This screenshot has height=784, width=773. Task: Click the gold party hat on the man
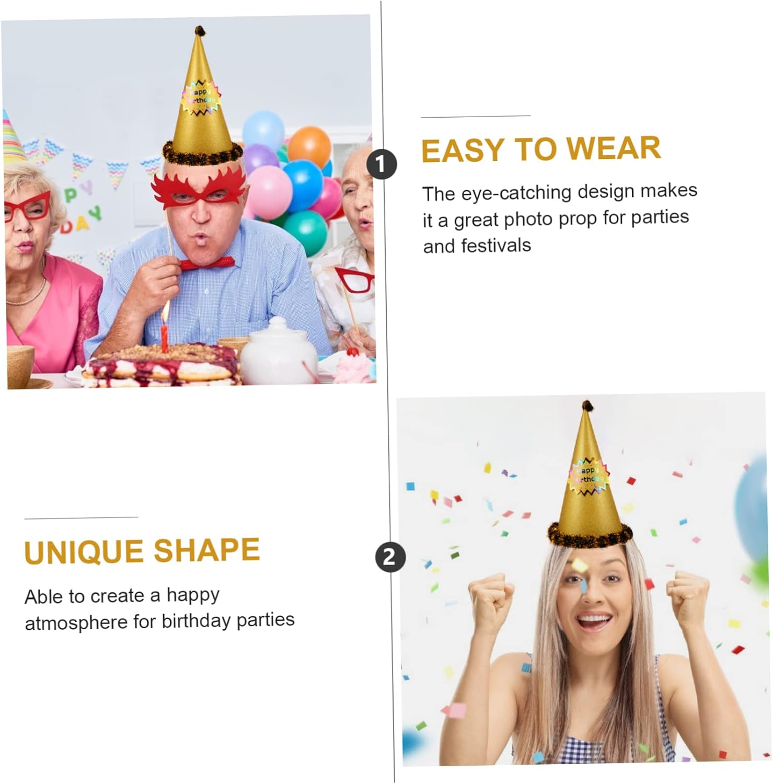pyautogui.click(x=202, y=97)
